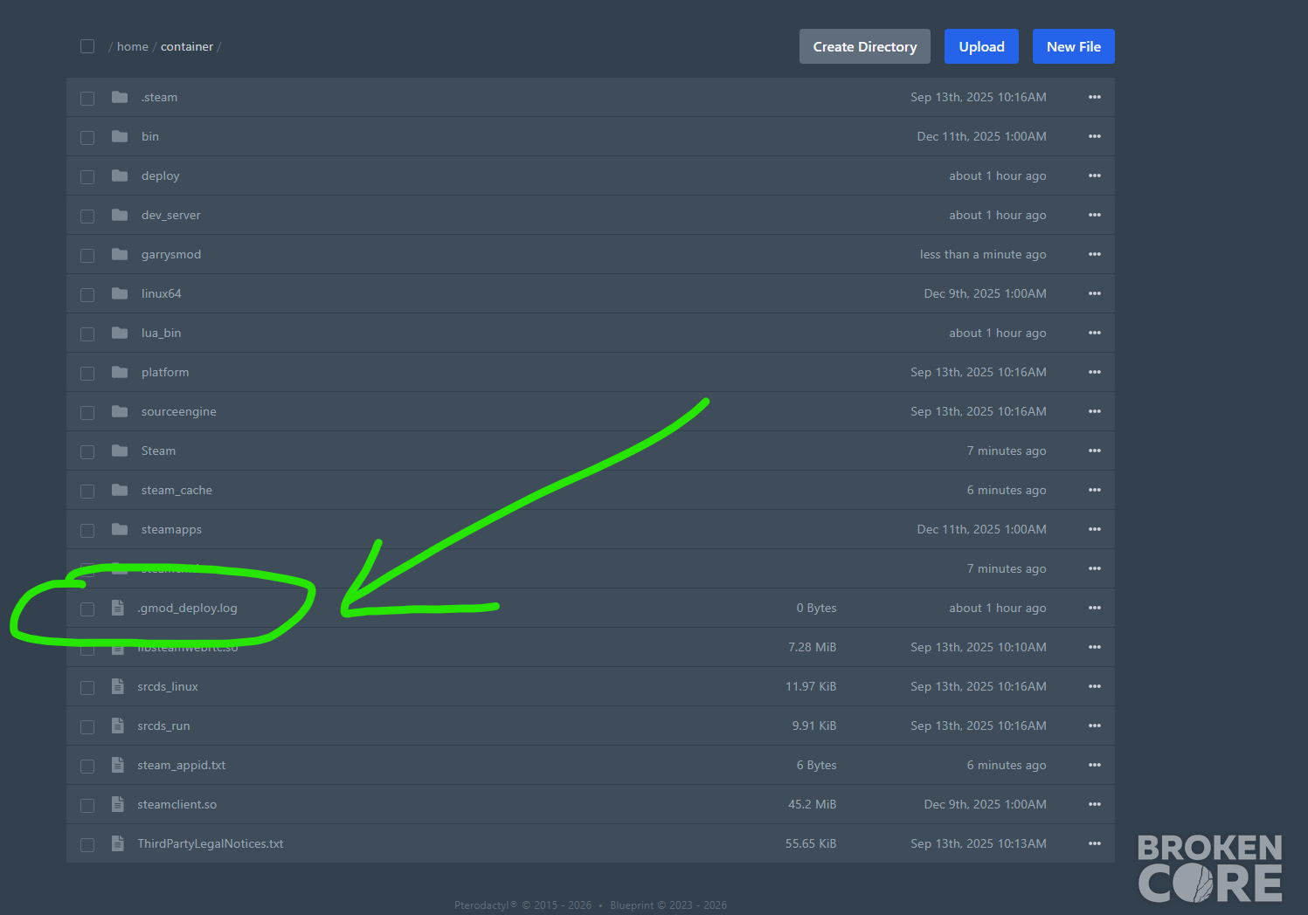
Task: Click the garrysmod folder icon
Action: click(x=120, y=254)
